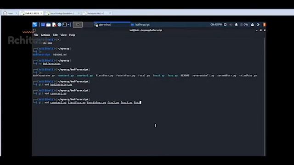The image size is (294, 165).
Task: Open the terminal Help menu
Action: pos(72,35)
